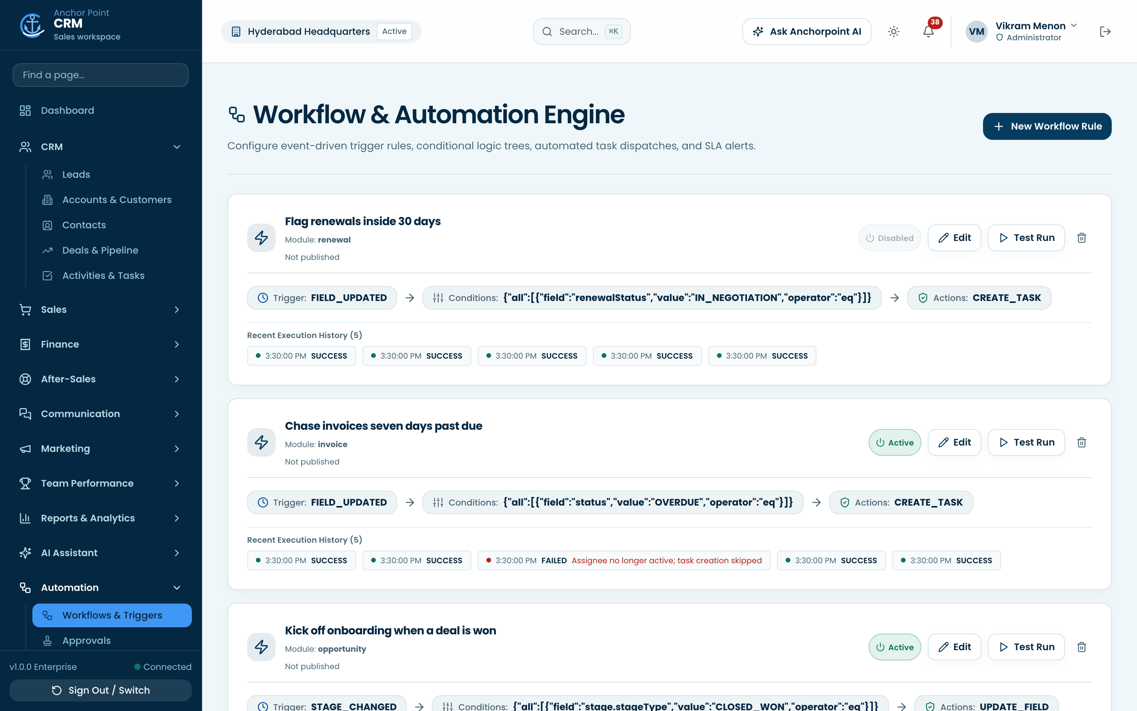This screenshot has height=711, width=1137.
Task: Select Workflows & Triggers menu item
Action: click(112, 615)
